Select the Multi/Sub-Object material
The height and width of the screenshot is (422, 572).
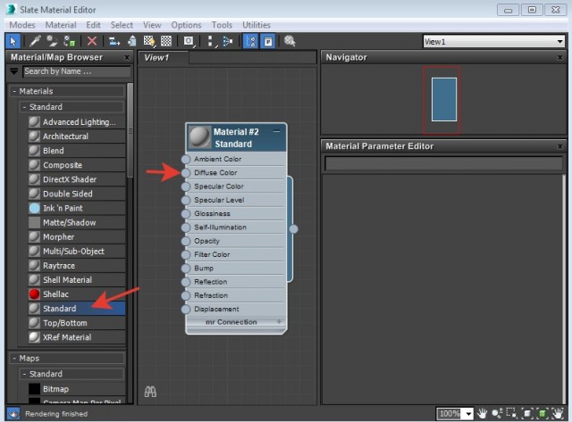[x=77, y=252]
